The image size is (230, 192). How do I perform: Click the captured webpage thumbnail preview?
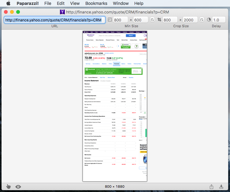[x=115, y=106]
